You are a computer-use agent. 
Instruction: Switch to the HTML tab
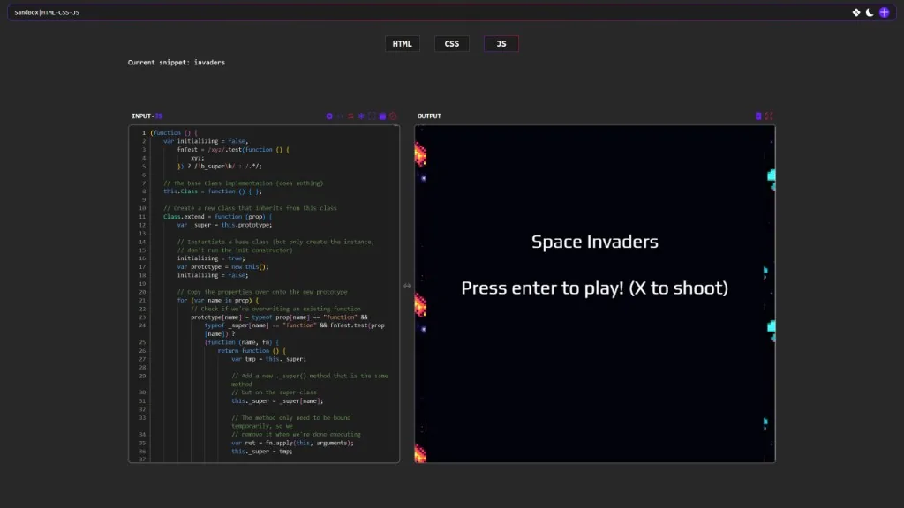pyautogui.click(x=402, y=44)
